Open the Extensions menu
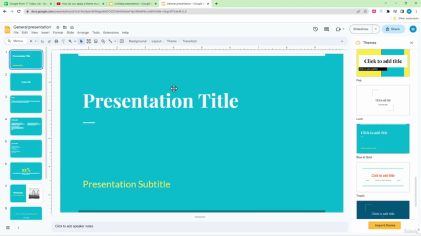Viewport: 421px width, 236px height. click(111, 33)
